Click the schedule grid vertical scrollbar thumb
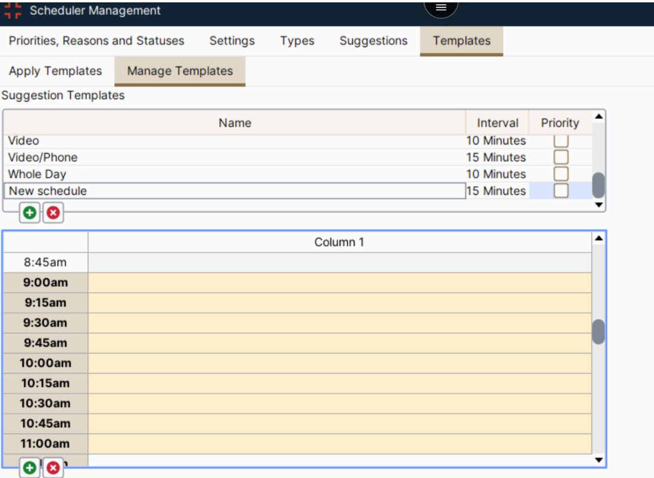654x478 pixels. 598,331
